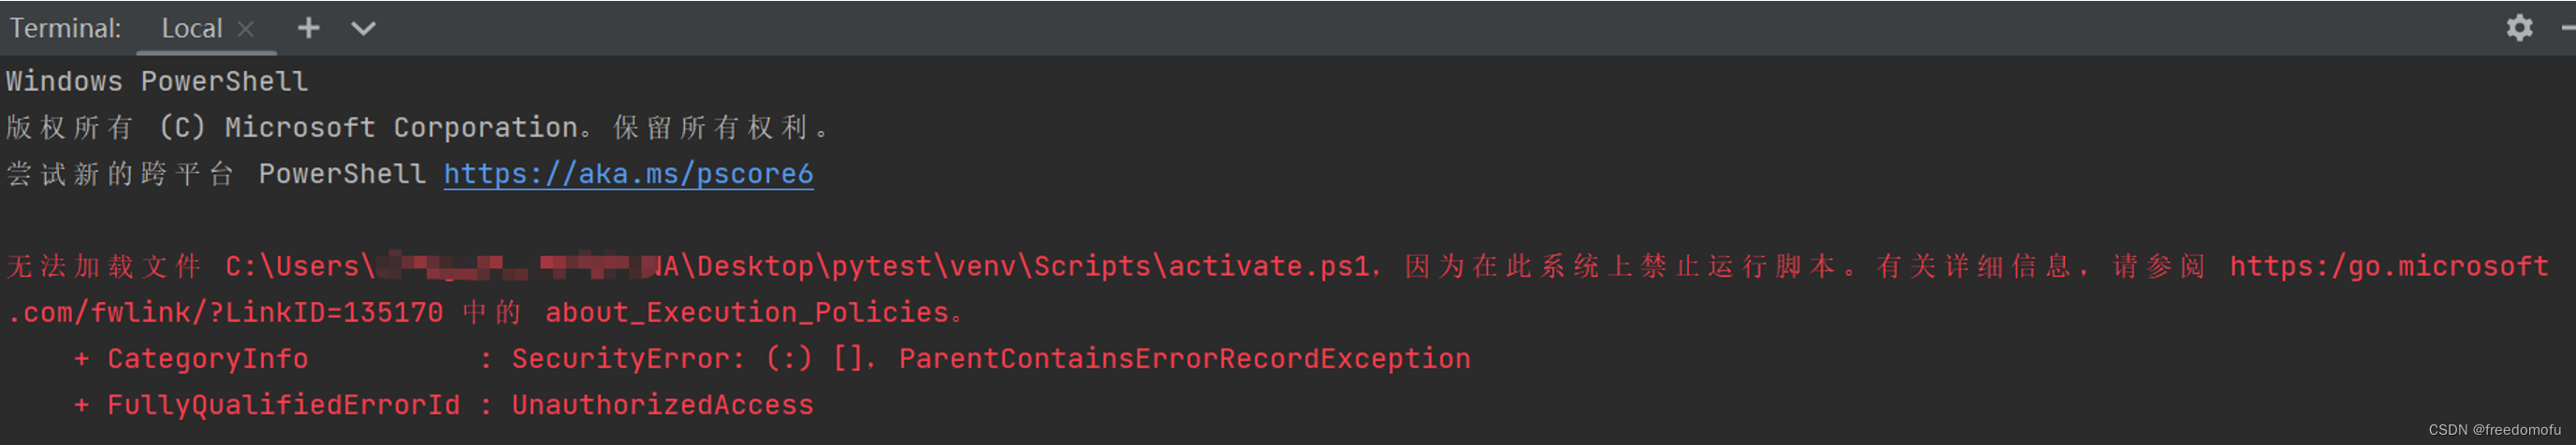Open the aka.ms/pscore6 link
The height and width of the screenshot is (445, 2576).
628,174
